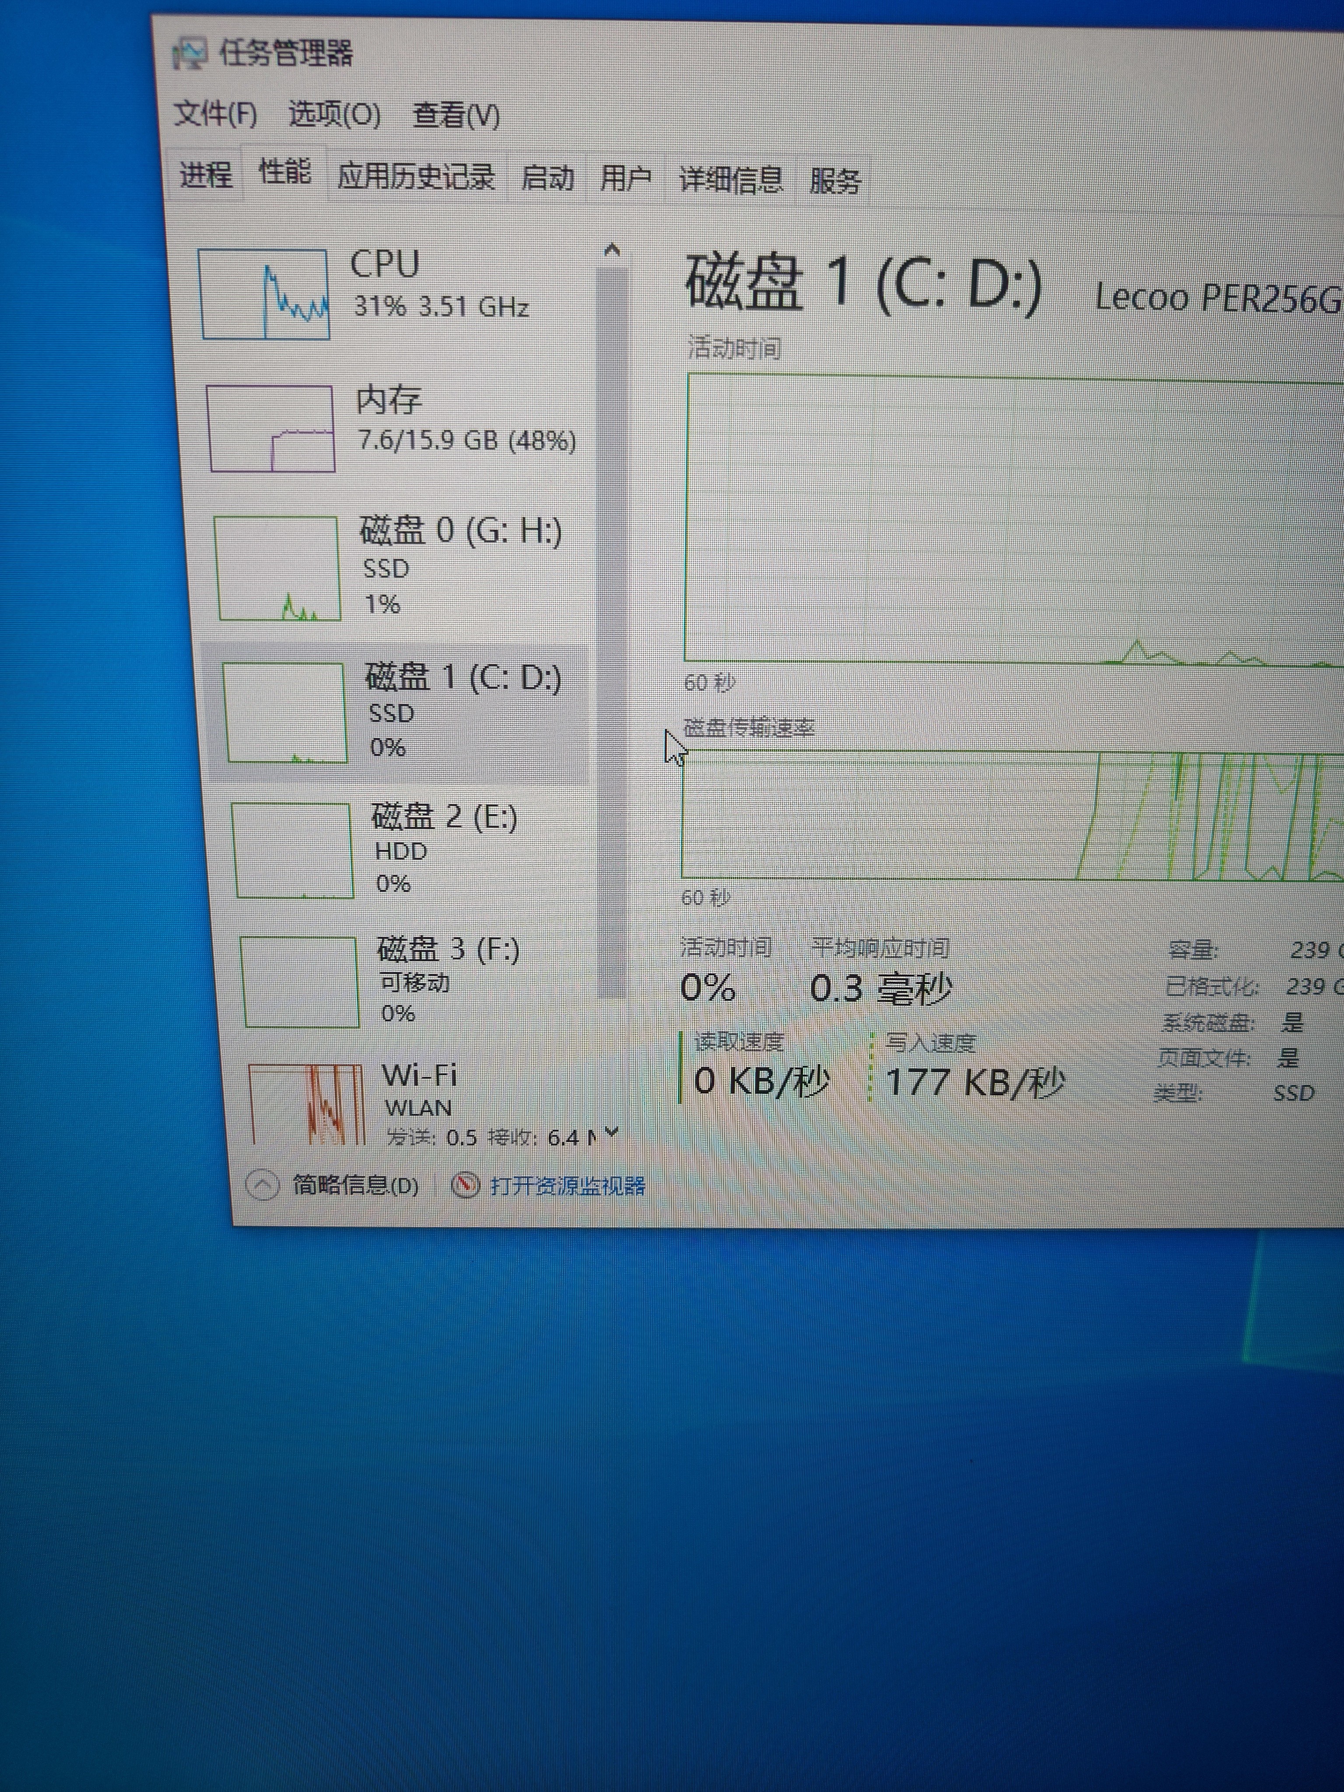The height and width of the screenshot is (1792, 1344).
Task: Click the 0.3 毫秒 response time value
Action: tap(881, 989)
